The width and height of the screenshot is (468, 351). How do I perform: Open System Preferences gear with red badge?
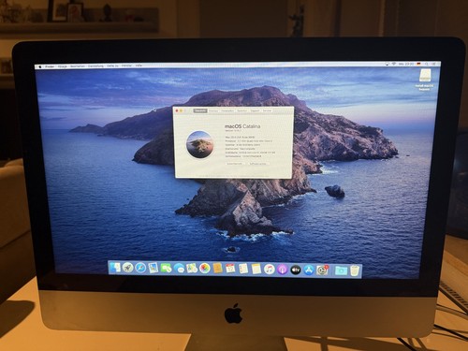[x=322, y=271]
